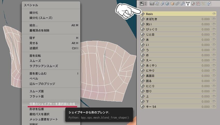Screen dimensions: 220x125
Task: Click the shape key icon beside 上
Action: point(143,96)
